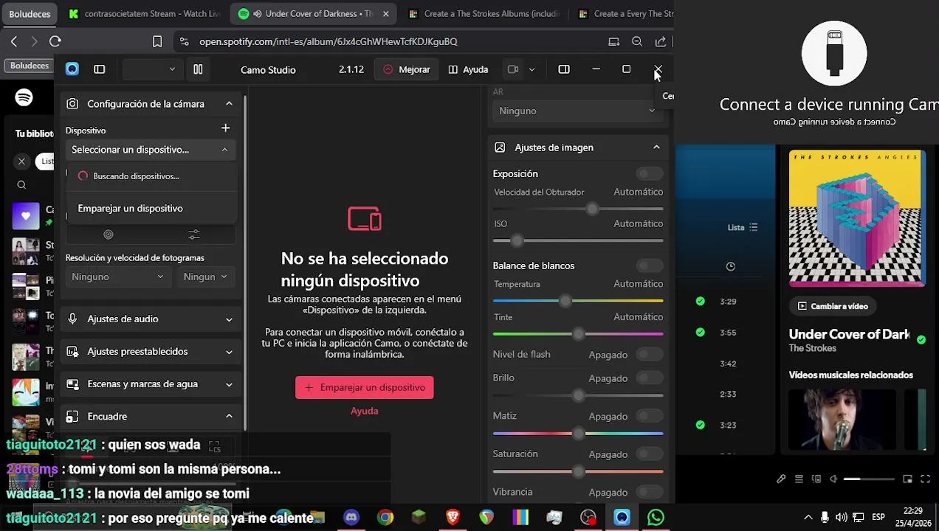The height and width of the screenshot is (531, 939).
Task: Click the red Ayuda link
Action: point(365,411)
